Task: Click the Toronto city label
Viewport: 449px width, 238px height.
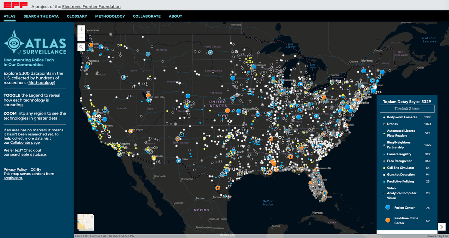Action: coord(334,75)
